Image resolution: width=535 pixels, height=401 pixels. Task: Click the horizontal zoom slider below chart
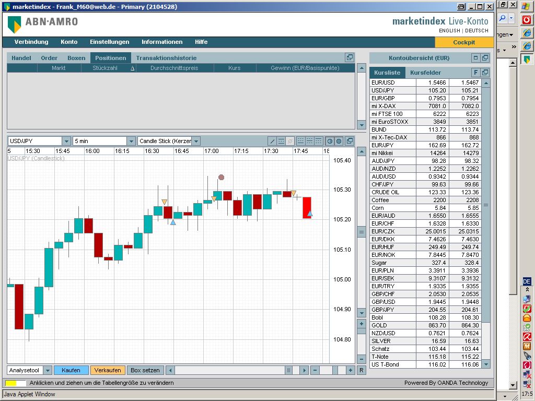click(x=334, y=370)
